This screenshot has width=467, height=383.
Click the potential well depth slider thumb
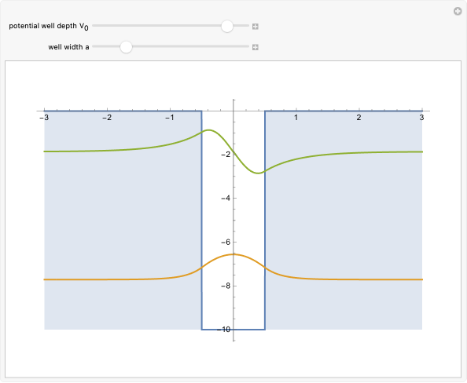click(x=227, y=26)
